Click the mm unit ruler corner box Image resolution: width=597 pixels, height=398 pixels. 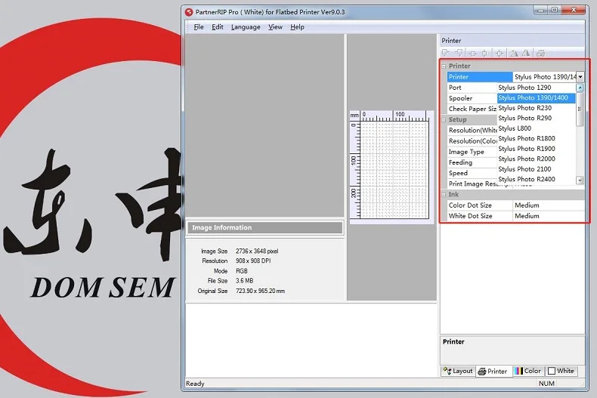[354, 116]
